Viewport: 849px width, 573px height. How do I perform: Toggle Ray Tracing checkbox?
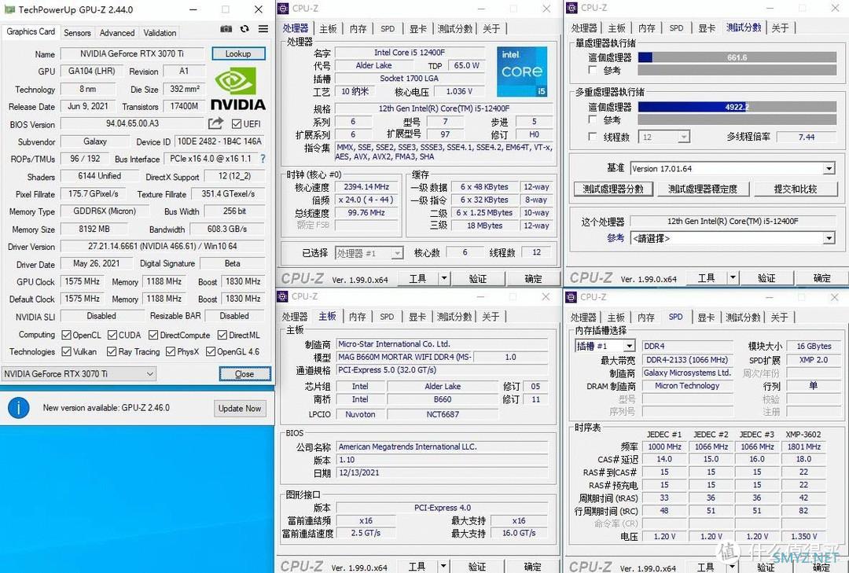pyautogui.click(x=112, y=351)
